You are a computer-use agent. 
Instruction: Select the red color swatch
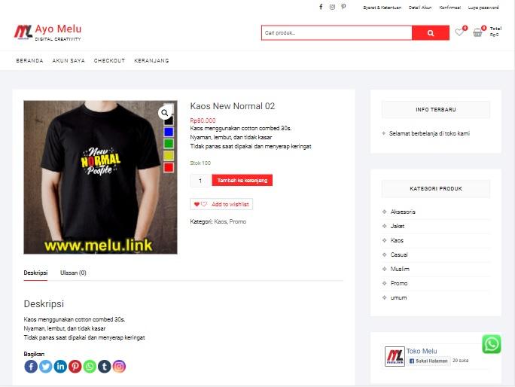pyautogui.click(x=169, y=168)
